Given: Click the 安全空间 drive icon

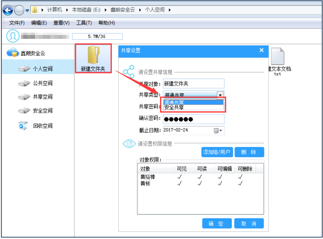Looking at the screenshot, I should (x=24, y=111).
